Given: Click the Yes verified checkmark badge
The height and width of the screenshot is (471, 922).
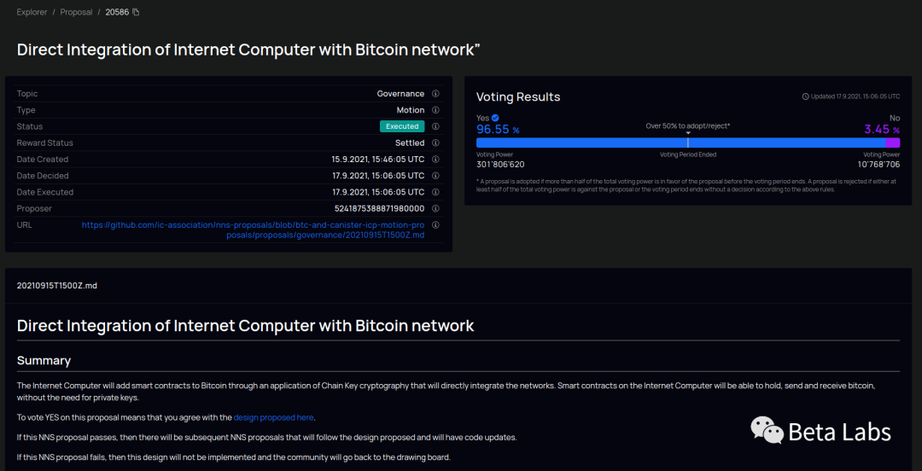Looking at the screenshot, I should click(x=495, y=118).
